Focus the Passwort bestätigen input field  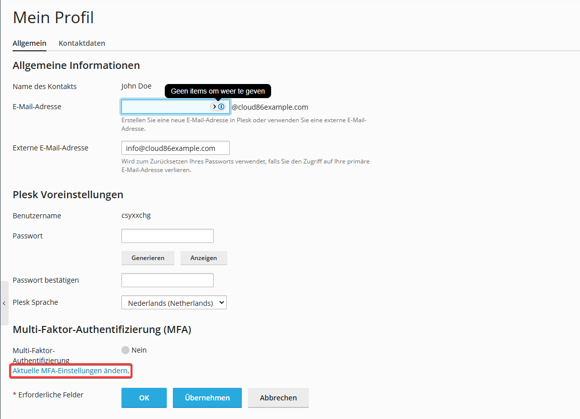coord(167,280)
